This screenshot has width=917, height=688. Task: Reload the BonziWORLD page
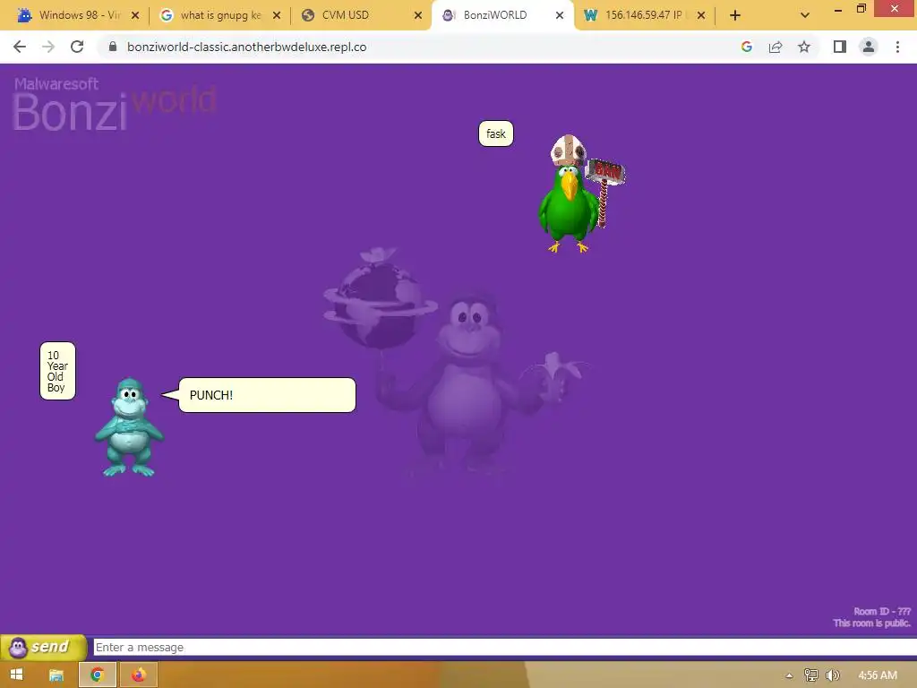77,47
